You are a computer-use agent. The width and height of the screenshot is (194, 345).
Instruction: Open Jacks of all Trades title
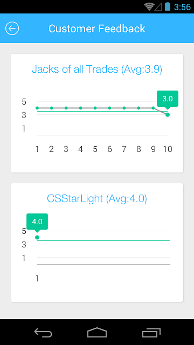click(x=97, y=70)
